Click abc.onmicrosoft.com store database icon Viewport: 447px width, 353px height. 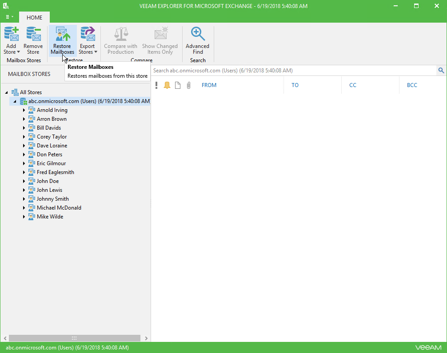pyautogui.click(x=24, y=101)
